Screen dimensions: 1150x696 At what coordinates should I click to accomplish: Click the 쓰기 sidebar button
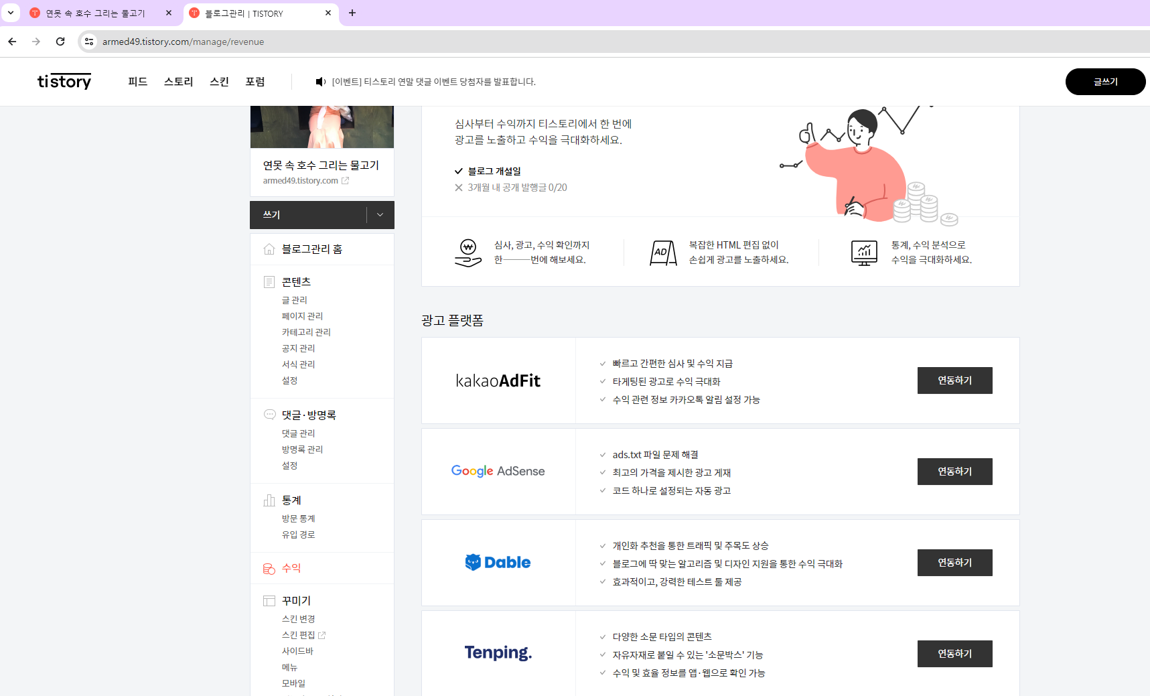point(308,215)
